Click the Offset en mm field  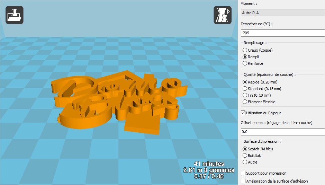pos(282,132)
